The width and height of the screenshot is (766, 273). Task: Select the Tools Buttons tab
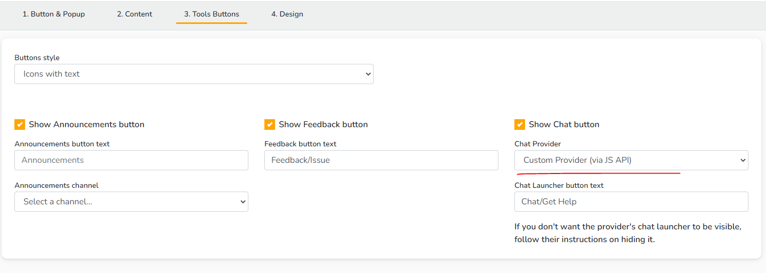[x=212, y=14]
